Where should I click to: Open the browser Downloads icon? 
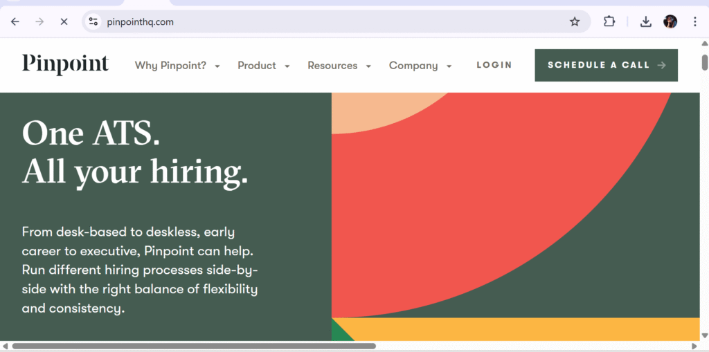(x=646, y=21)
